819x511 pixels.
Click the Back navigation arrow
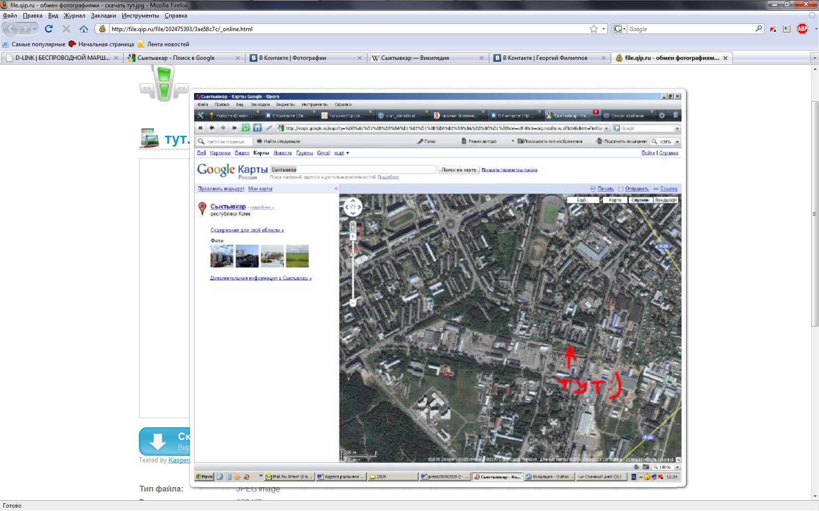click(11, 29)
